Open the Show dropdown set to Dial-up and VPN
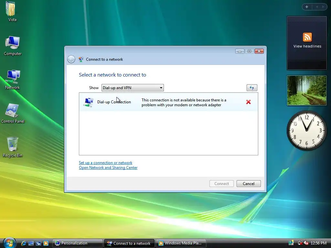This screenshot has height=248, width=331. click(133, 88)
